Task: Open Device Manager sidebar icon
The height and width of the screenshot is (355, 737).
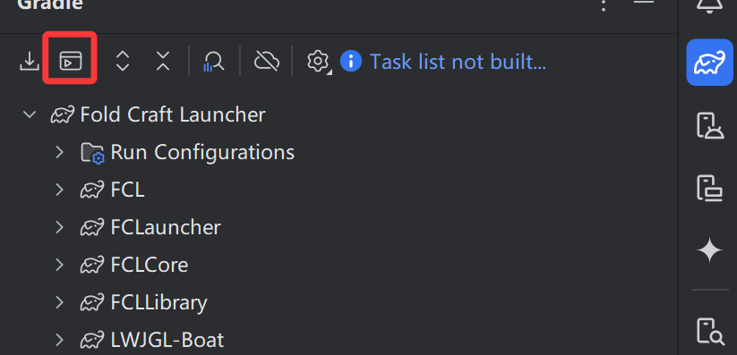Action: pyautogui.click(x=709, y=126)
